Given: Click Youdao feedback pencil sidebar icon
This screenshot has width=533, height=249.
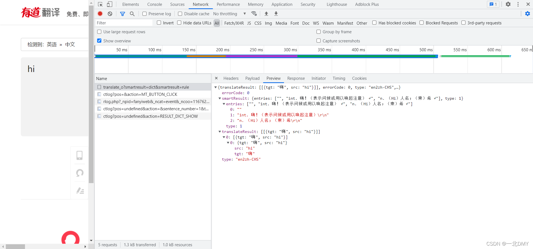Looking at the screenshot, I should click(80, 191).
